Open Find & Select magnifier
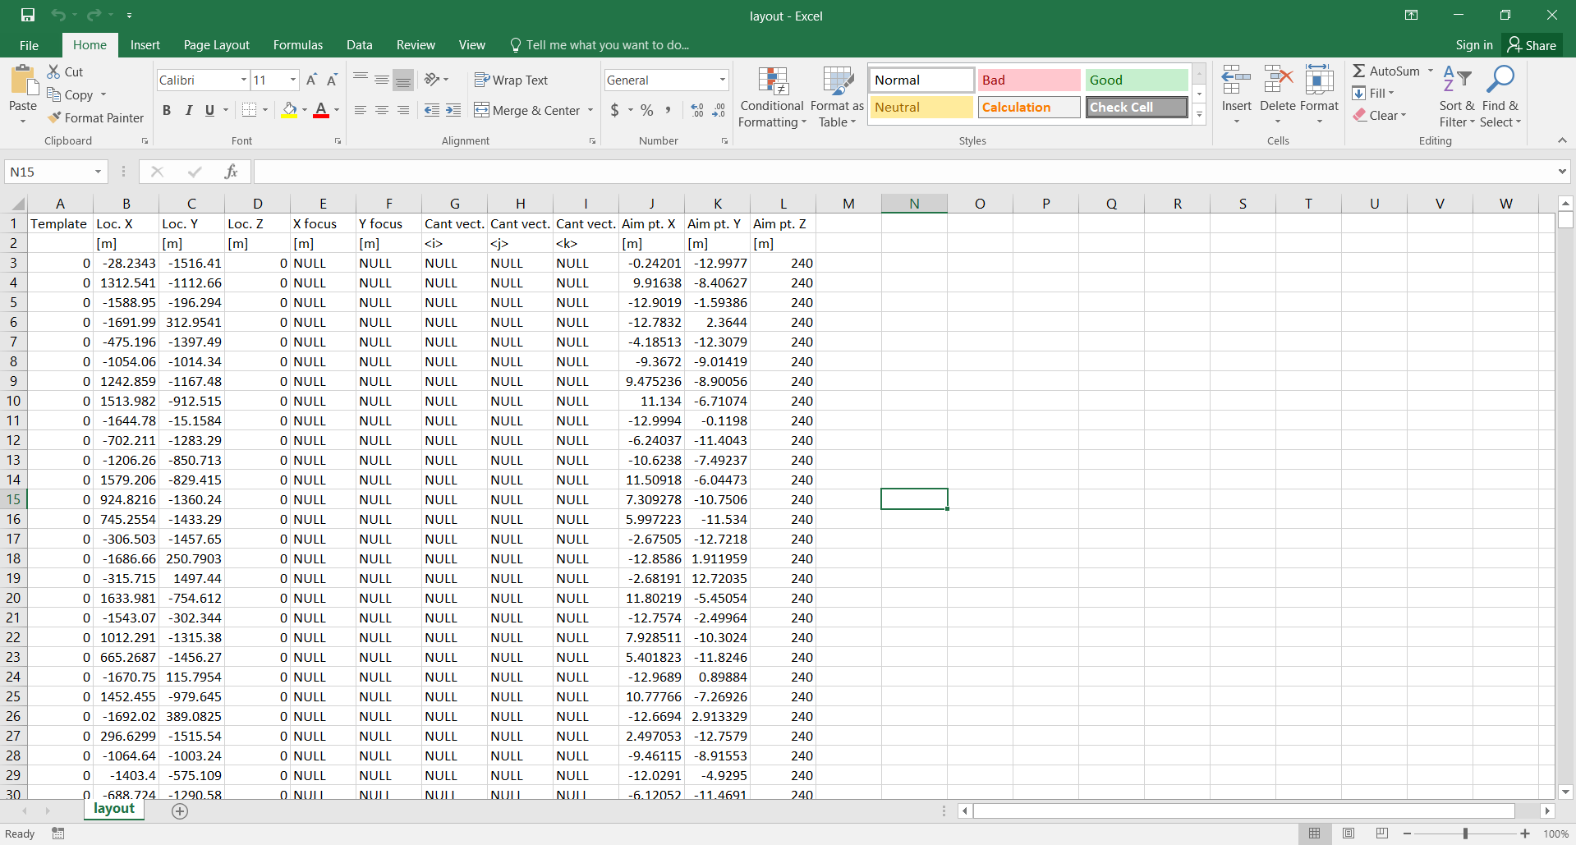1576x845 pixels. tap(1500, 97)
